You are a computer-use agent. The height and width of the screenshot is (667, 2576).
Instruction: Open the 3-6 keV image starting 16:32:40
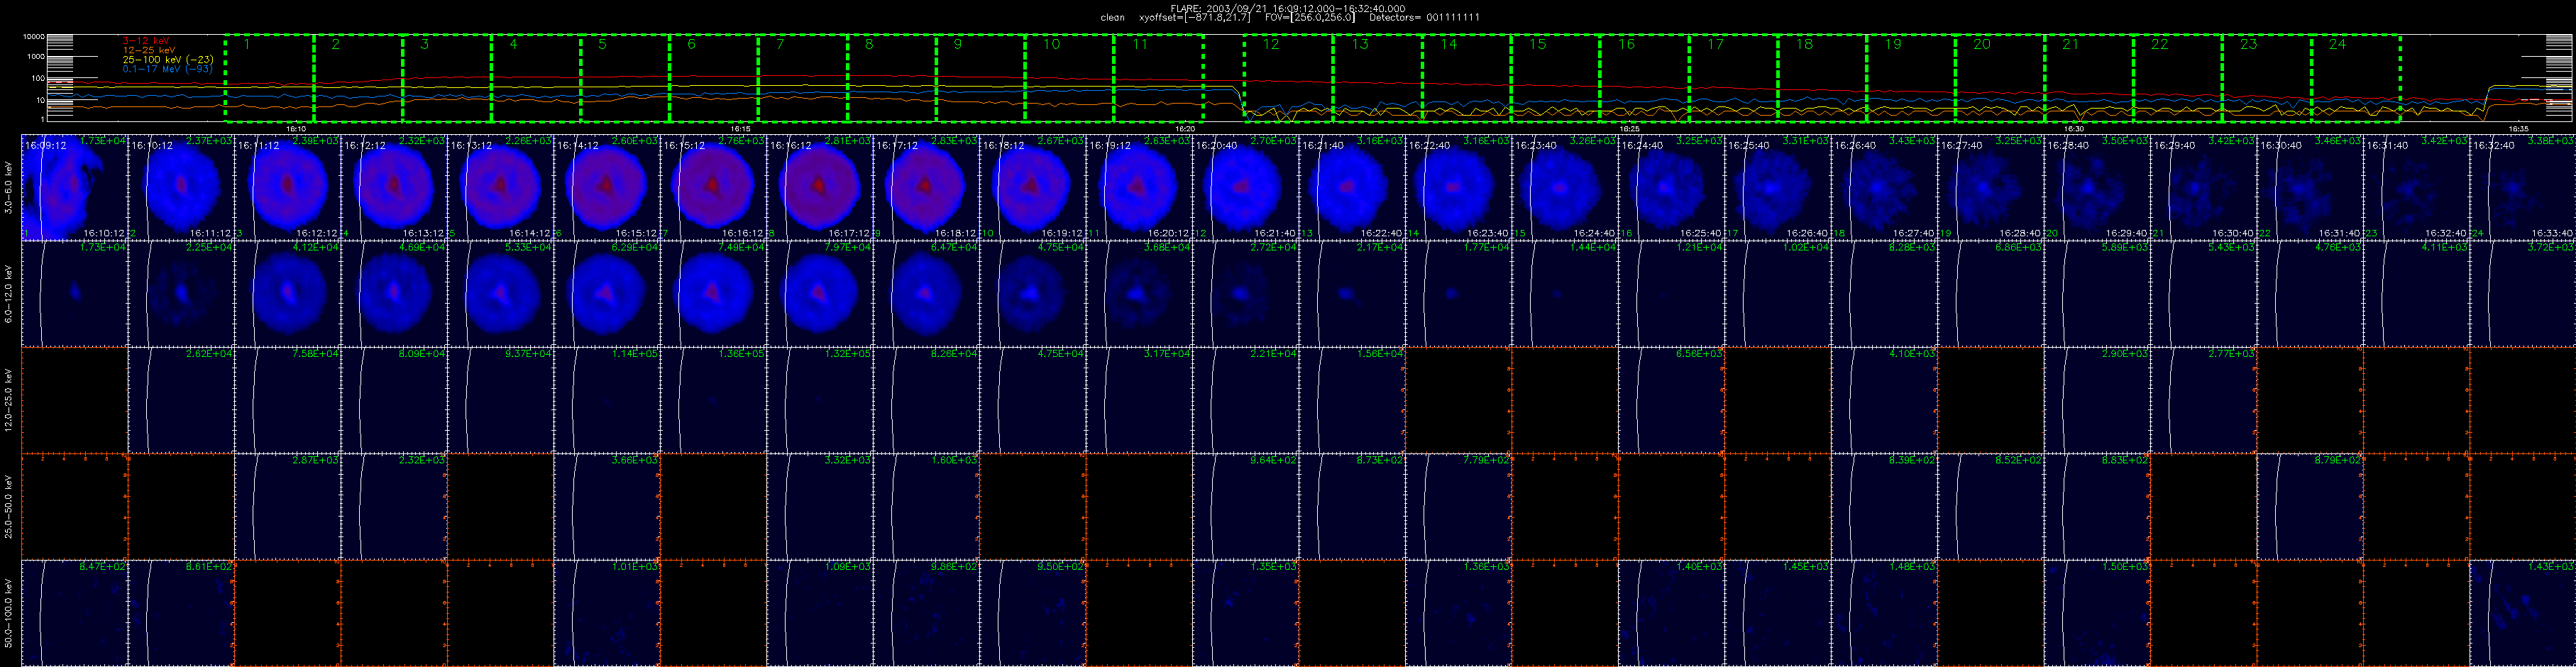2523,187
